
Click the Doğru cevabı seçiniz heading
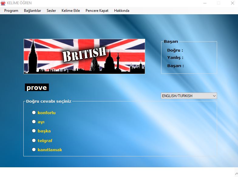coord(49,101)
